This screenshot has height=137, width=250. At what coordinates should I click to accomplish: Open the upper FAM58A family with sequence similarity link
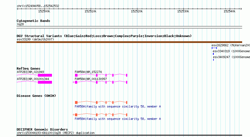pyautogui.click(x=118, y=106)
